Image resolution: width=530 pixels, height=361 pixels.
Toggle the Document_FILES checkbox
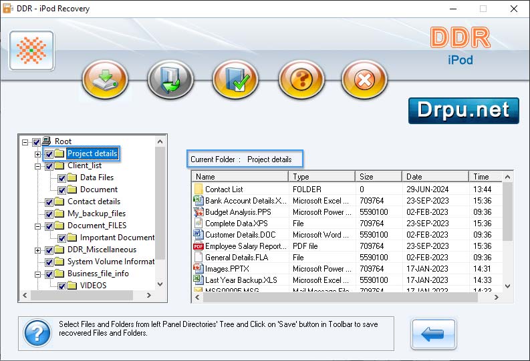tap(49, 226)
